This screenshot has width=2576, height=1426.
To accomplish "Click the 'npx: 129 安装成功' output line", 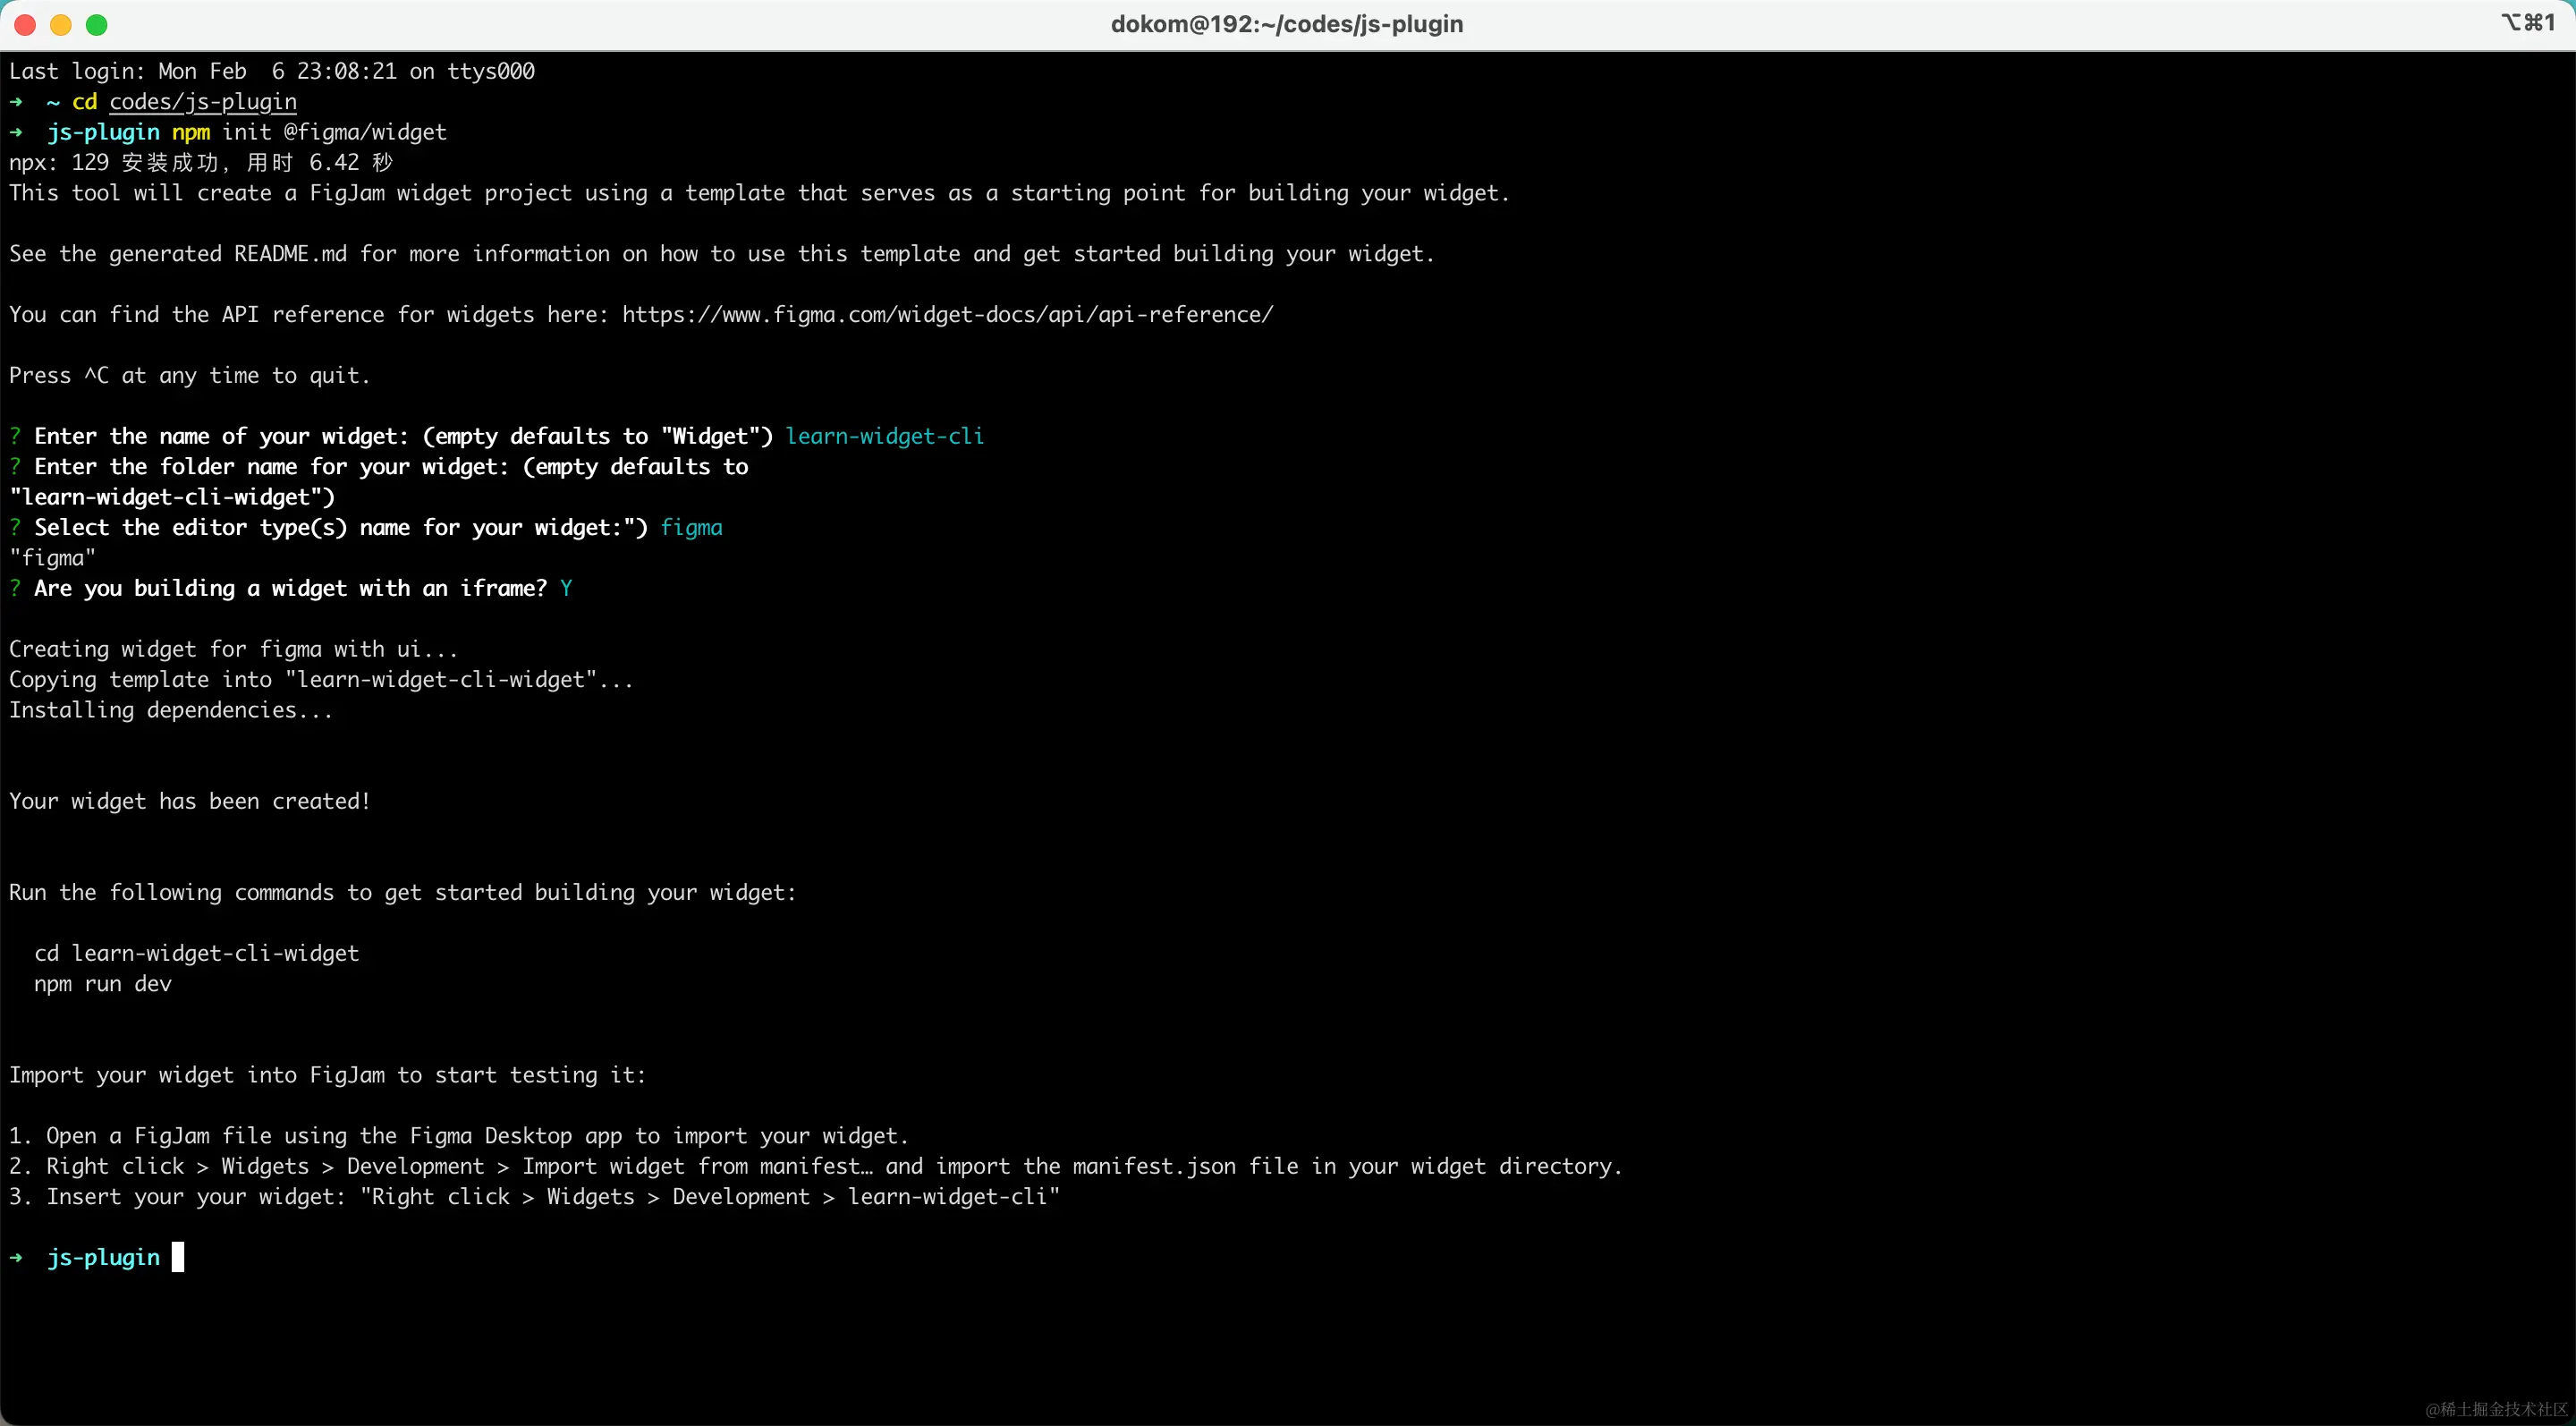I will point(201,163).
